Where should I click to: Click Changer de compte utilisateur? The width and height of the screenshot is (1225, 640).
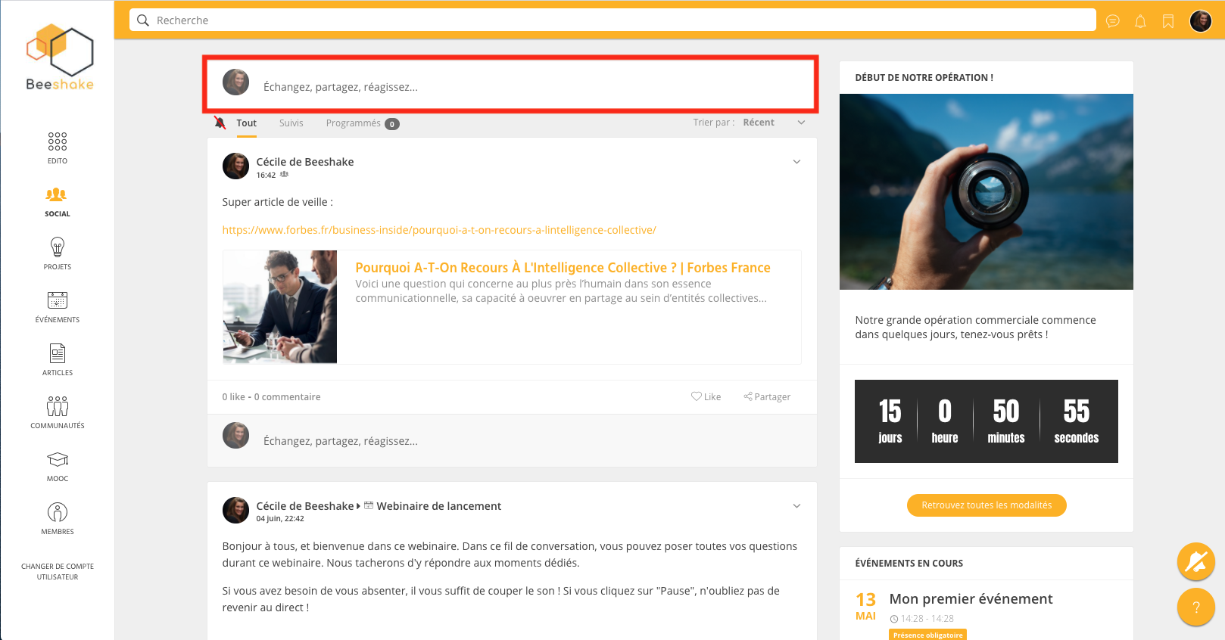(58, 572)
